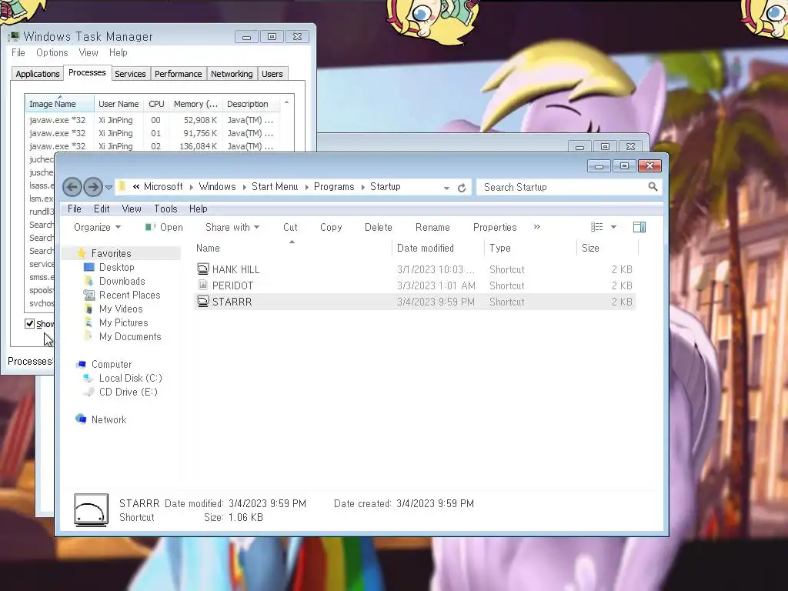Go forward with the Explorer forward arrow
The height and width of the screenshot is (591, 788).
coord(93,188)
